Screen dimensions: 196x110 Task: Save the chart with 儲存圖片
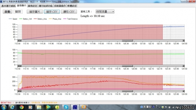point(35,12)
